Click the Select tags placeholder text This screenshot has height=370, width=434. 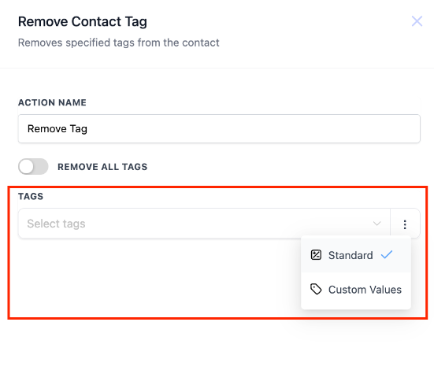click(x=56, y=224)
